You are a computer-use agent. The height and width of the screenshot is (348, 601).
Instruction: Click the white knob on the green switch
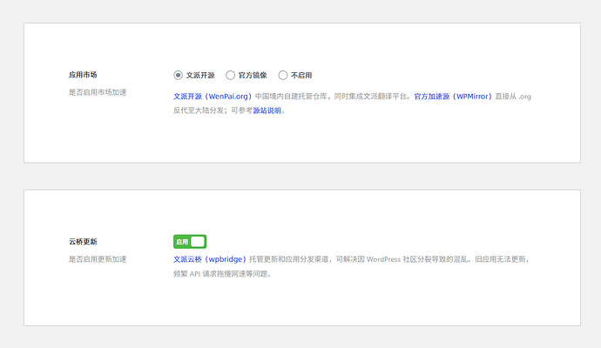click(x=198, y=242)
